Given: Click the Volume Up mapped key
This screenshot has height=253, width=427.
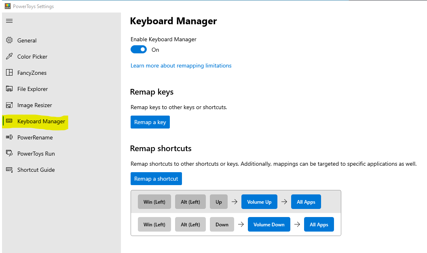Looking at the screenshot, I should (x=259, y=202).
